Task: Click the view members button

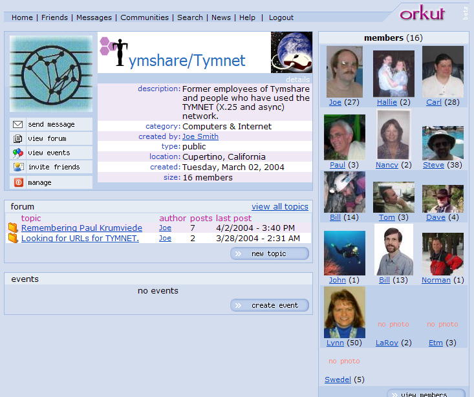Action: (426, 394)
